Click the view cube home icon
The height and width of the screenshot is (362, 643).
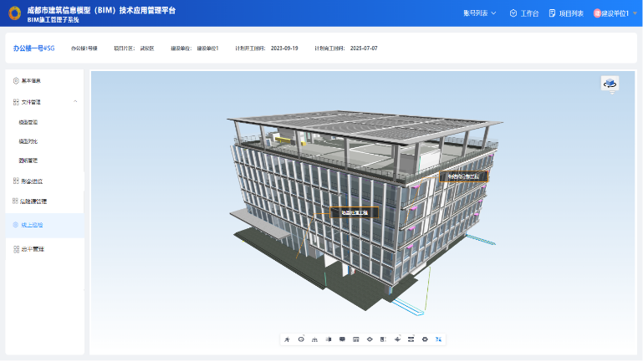click(610, 84)
